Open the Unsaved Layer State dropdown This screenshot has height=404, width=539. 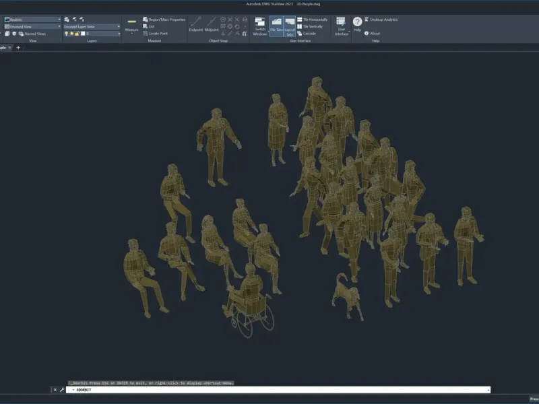(x=92, y=26)
